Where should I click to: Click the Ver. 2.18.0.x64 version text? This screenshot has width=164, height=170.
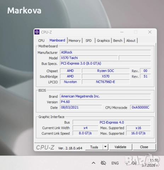click(70, 148)
